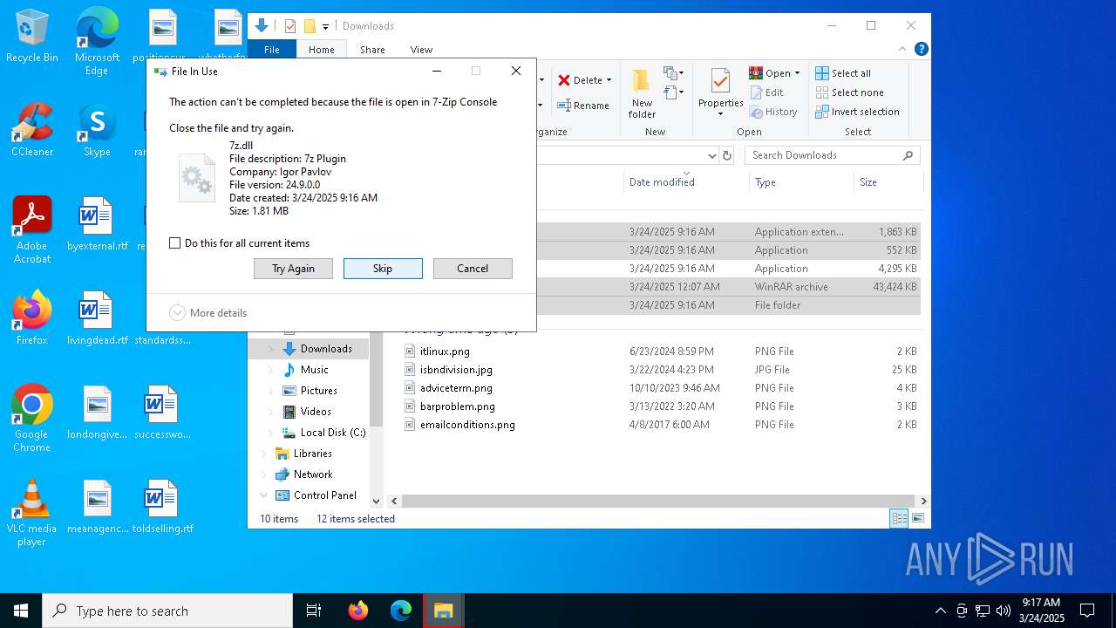
Task: Select the barproblem.png file
Action: tap(457, 406)
